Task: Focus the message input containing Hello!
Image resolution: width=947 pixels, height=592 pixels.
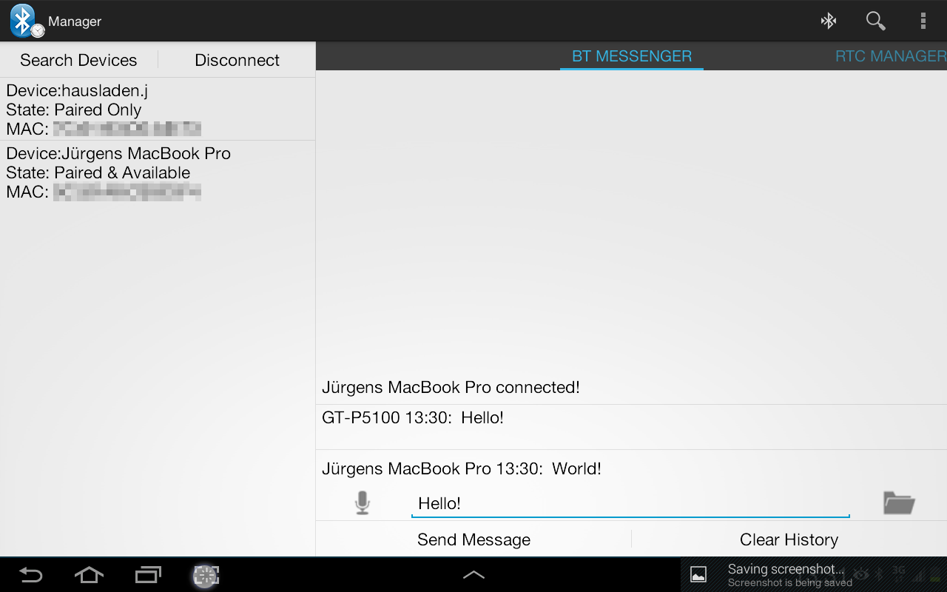Action: [630, 503]
